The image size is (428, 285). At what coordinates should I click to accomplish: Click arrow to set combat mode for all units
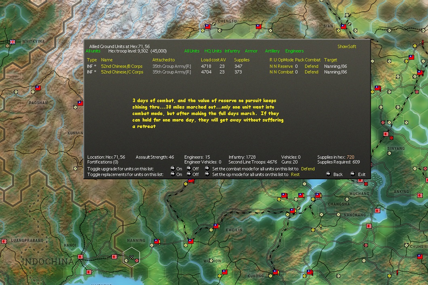207,169
